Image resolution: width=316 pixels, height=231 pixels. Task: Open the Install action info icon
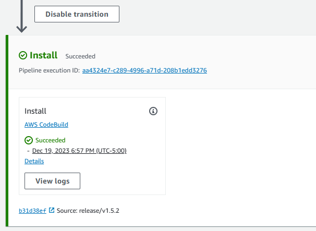coord(153,111)
